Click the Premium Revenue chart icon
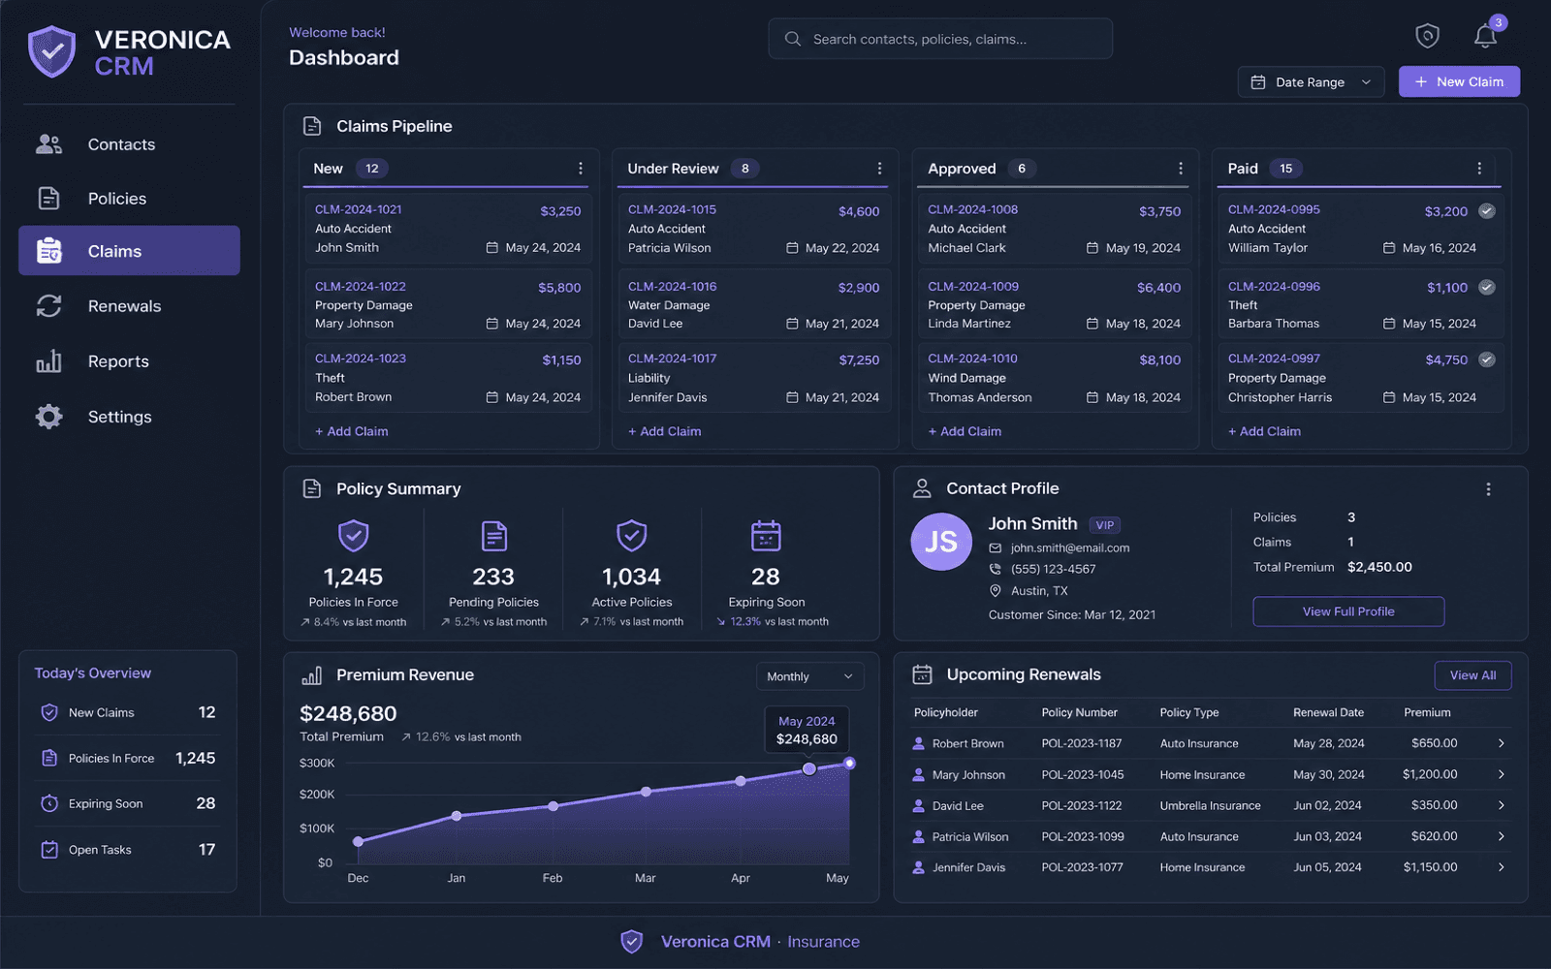The height and width of the screenshot is (969, 1551). (x=312, y=675)
